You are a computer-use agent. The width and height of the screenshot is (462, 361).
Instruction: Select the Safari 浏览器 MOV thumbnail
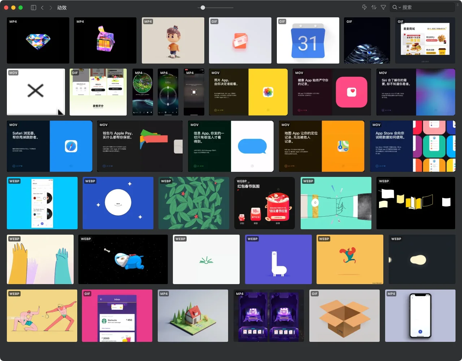pos(49,146)
